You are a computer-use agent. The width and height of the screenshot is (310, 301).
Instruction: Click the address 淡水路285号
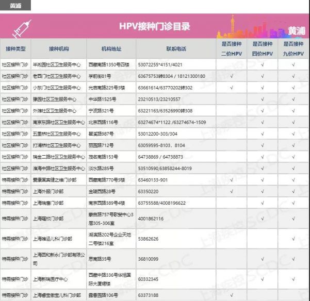101,168
